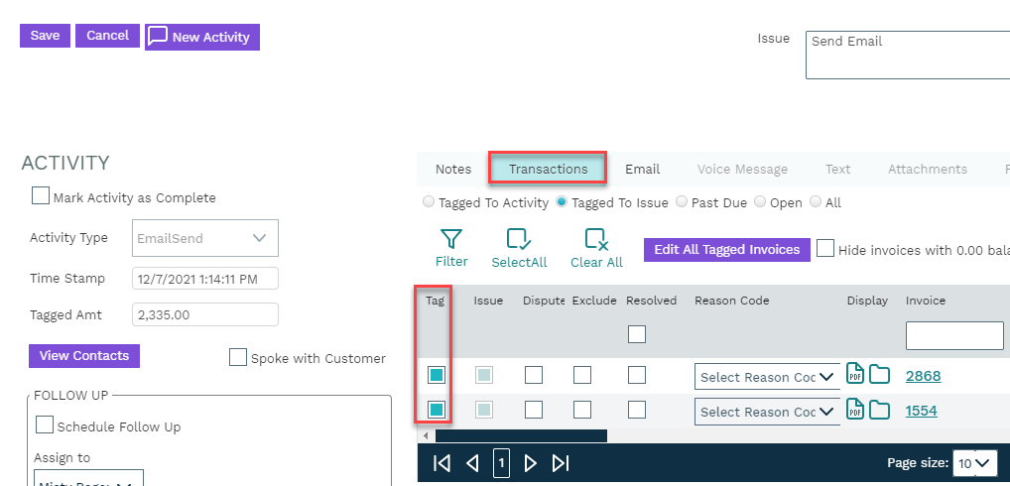Go to the next page arrow
Viewport: 1010px width, 486px height.
tap(531, 463)
